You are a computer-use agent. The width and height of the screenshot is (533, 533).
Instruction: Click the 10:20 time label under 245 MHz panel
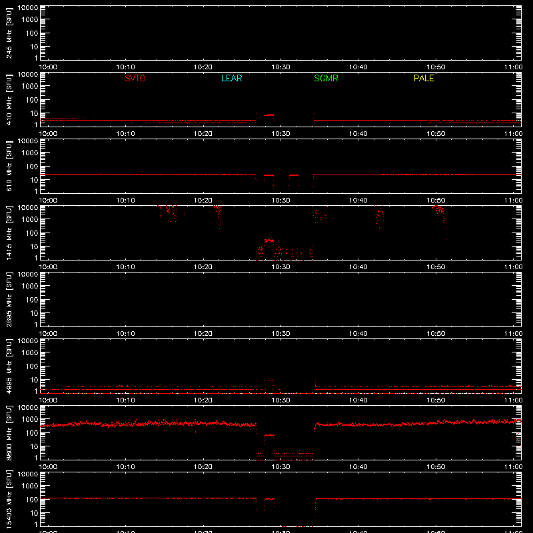pyautogui.click(x=203, y=67)
